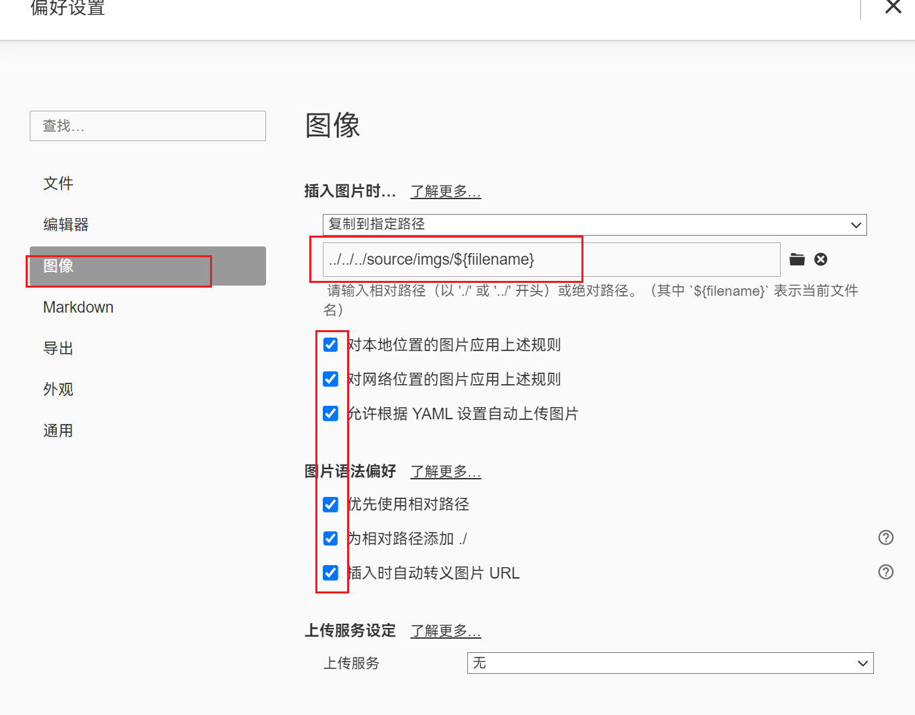
Task: Open the 复制到指定路径 dropdown
Action: pos(594,224)
